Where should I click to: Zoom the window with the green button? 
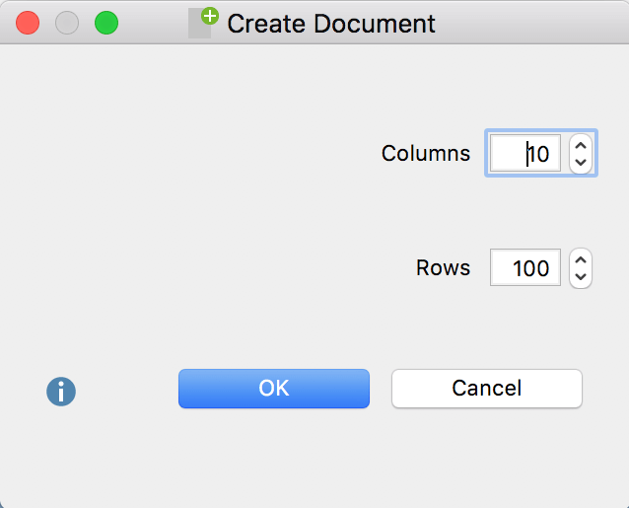pos(106,23)
